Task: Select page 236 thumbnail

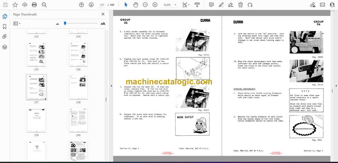Action: pos(78,55)
